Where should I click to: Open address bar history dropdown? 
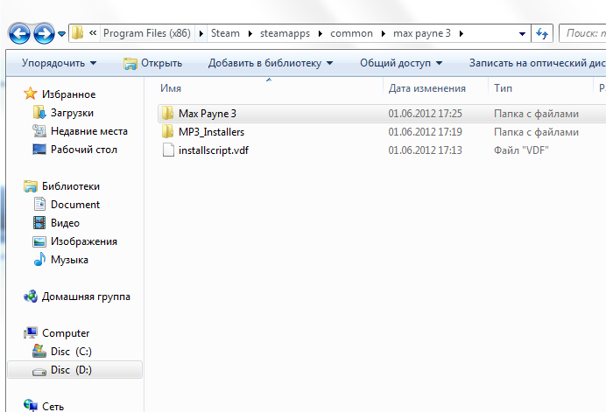click(522, 33)
